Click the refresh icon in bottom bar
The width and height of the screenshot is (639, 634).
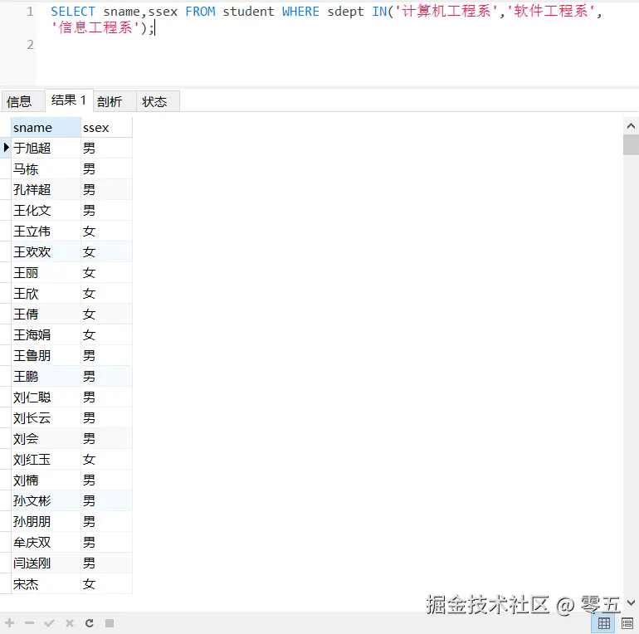[90, 622]
